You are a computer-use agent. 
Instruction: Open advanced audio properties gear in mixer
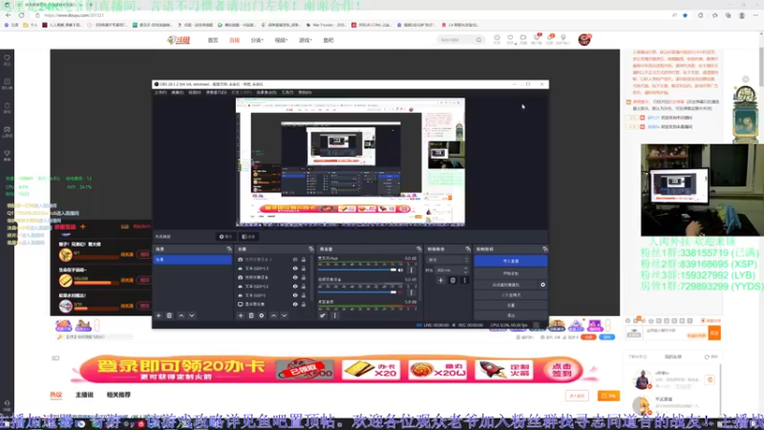pyautogui.click(x=323, y=315)
